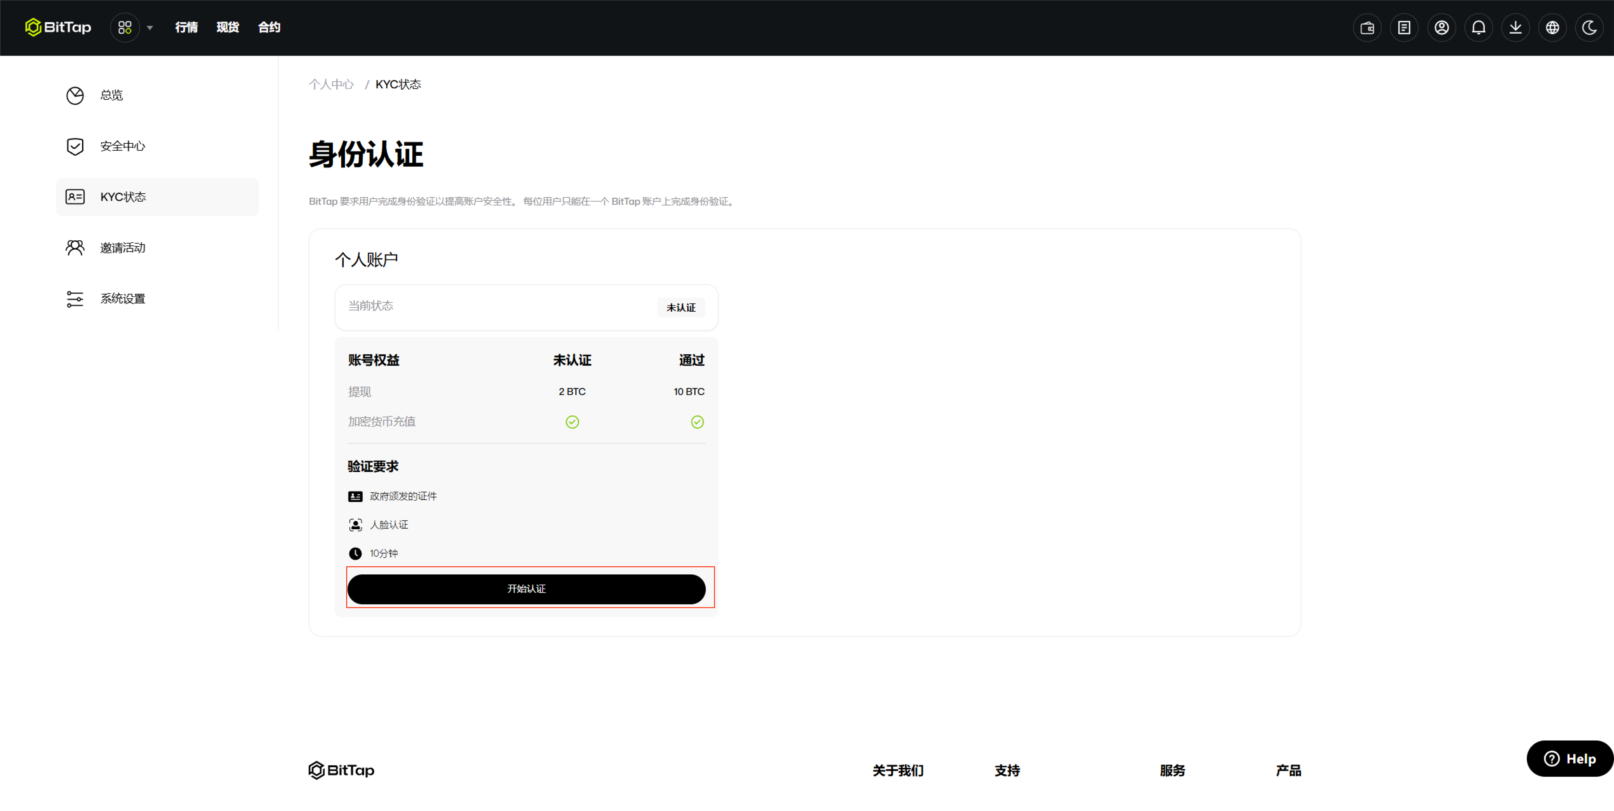
Task: Open the 行情 market menu
Action: point(186,27)
